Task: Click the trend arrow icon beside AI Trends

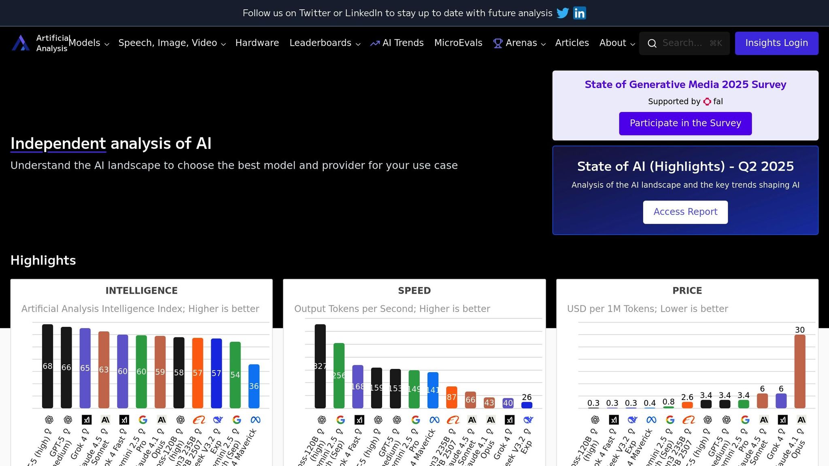Action: (x=375, y=43)
